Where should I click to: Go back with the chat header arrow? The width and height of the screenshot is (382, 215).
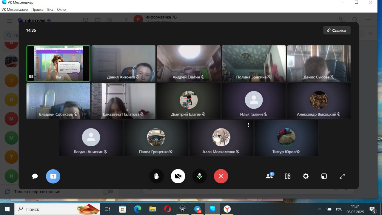[x=126, y=19]
